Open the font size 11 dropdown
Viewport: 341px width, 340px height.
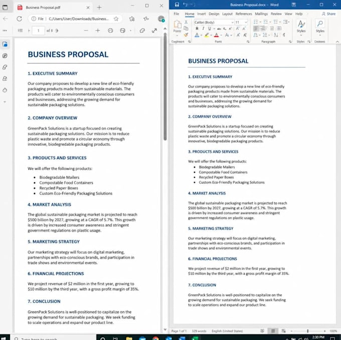246,22
